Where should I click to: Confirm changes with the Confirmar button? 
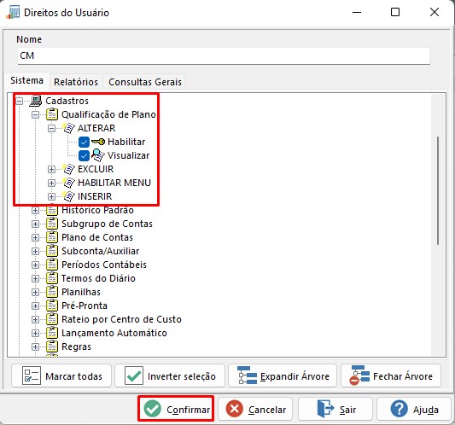coord(176,409)
